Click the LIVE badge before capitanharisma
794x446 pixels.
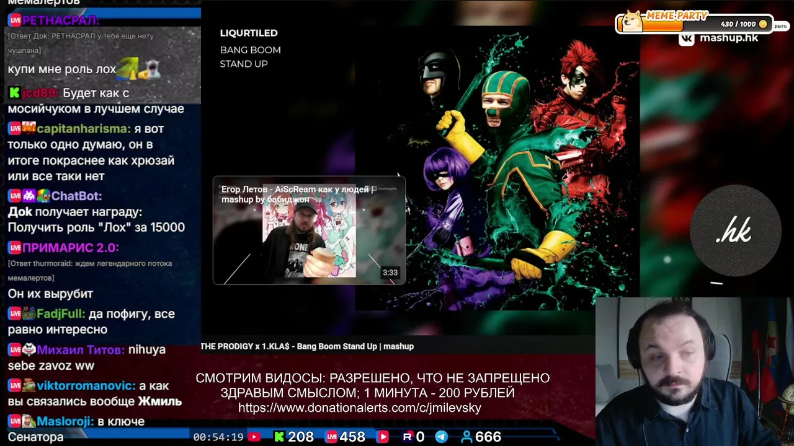15,129
